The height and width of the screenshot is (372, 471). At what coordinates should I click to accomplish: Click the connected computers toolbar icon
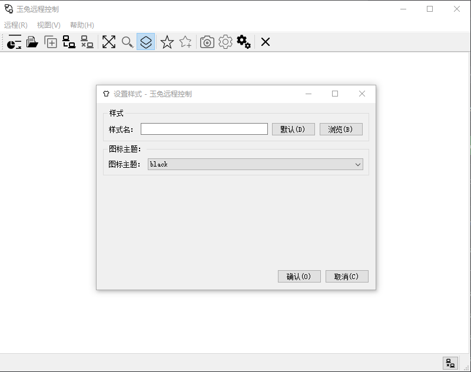[x=69, y=42]
